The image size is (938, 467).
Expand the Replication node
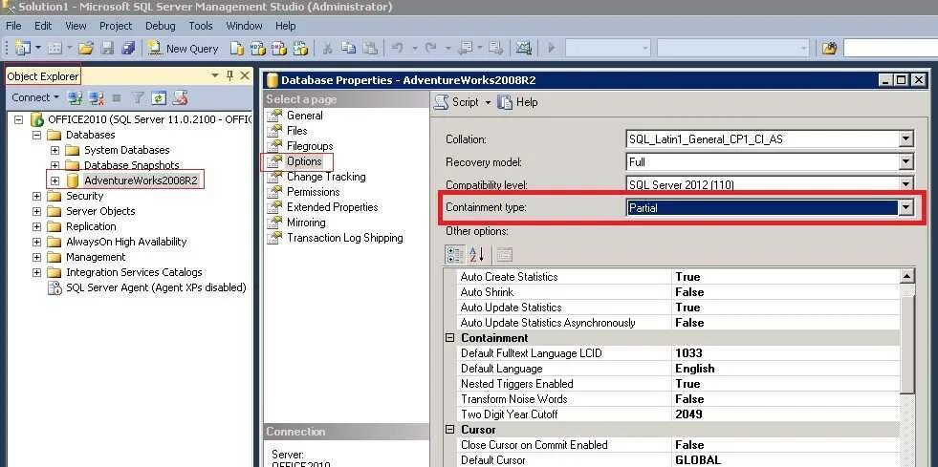37,226
